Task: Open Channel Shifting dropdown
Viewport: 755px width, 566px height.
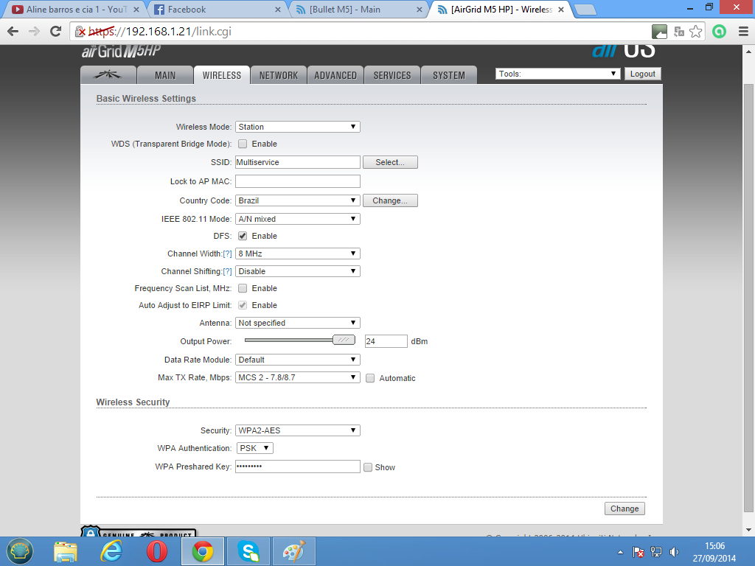Action: pos(298,271)
